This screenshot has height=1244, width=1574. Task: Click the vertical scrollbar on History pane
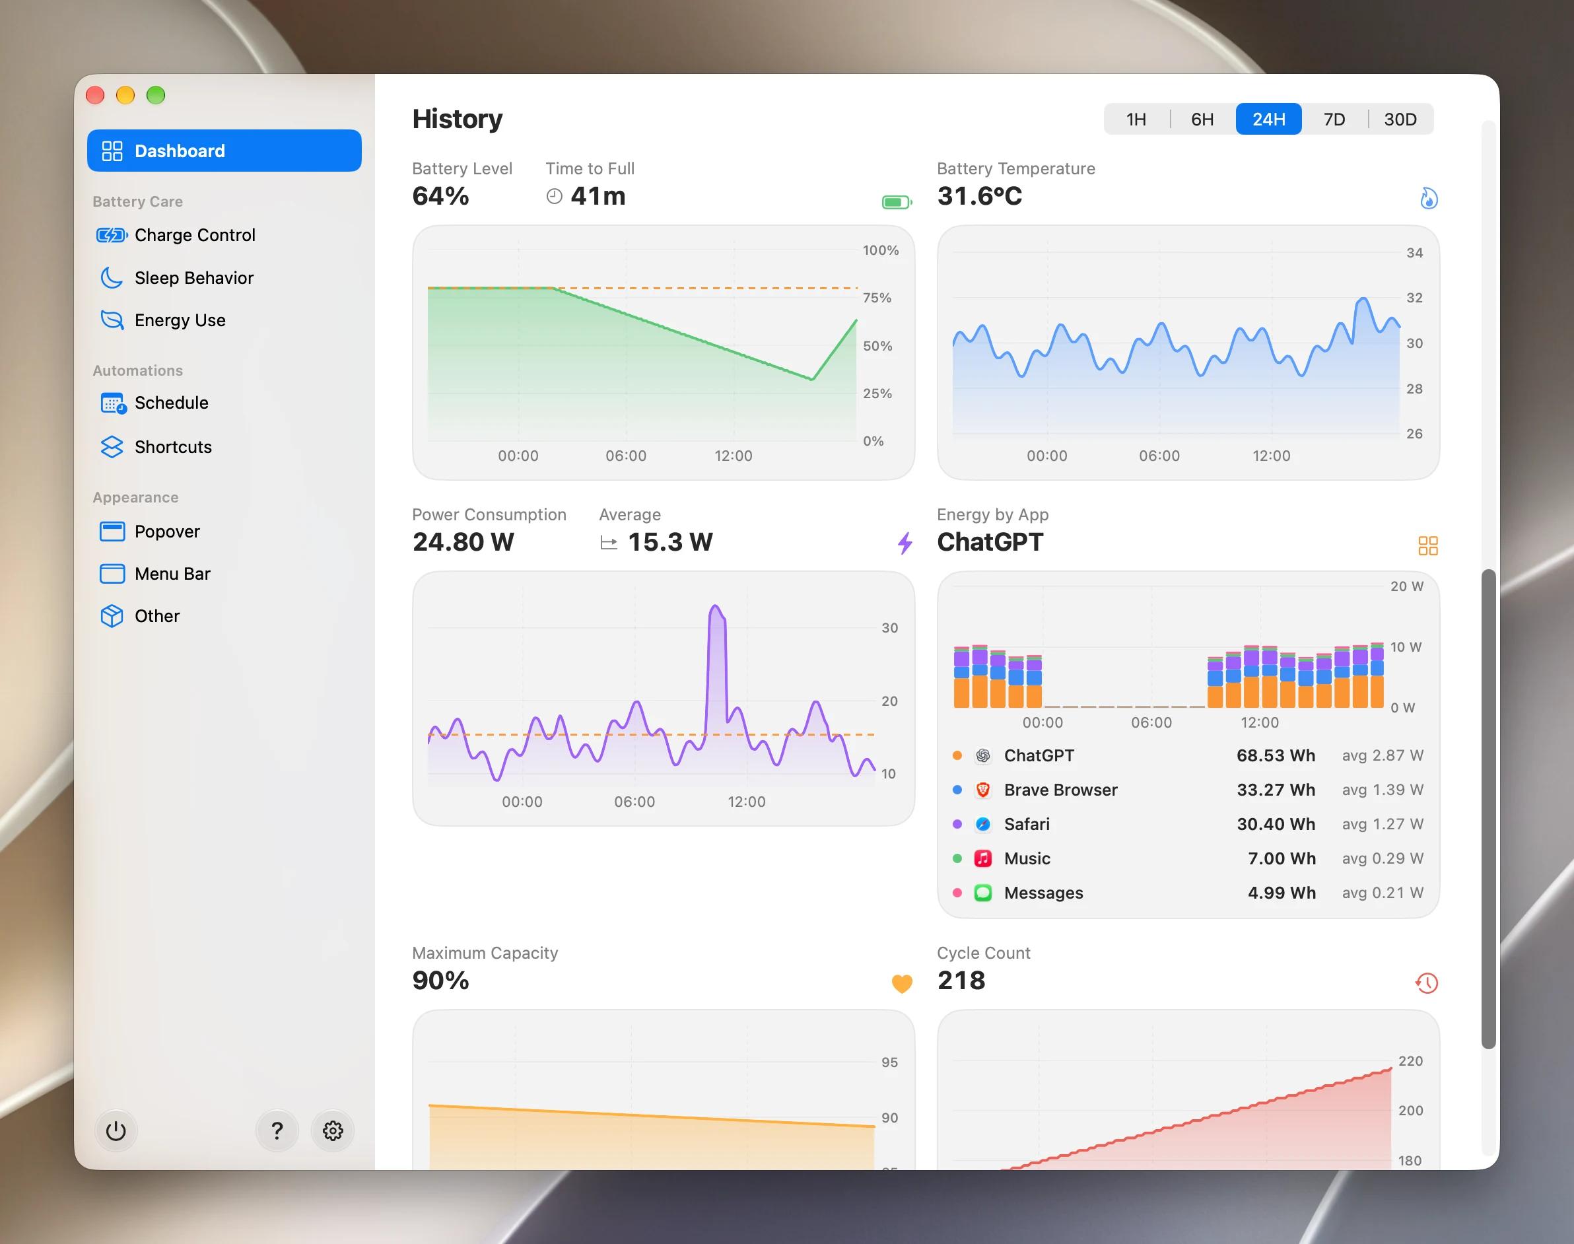point(1489,808)
